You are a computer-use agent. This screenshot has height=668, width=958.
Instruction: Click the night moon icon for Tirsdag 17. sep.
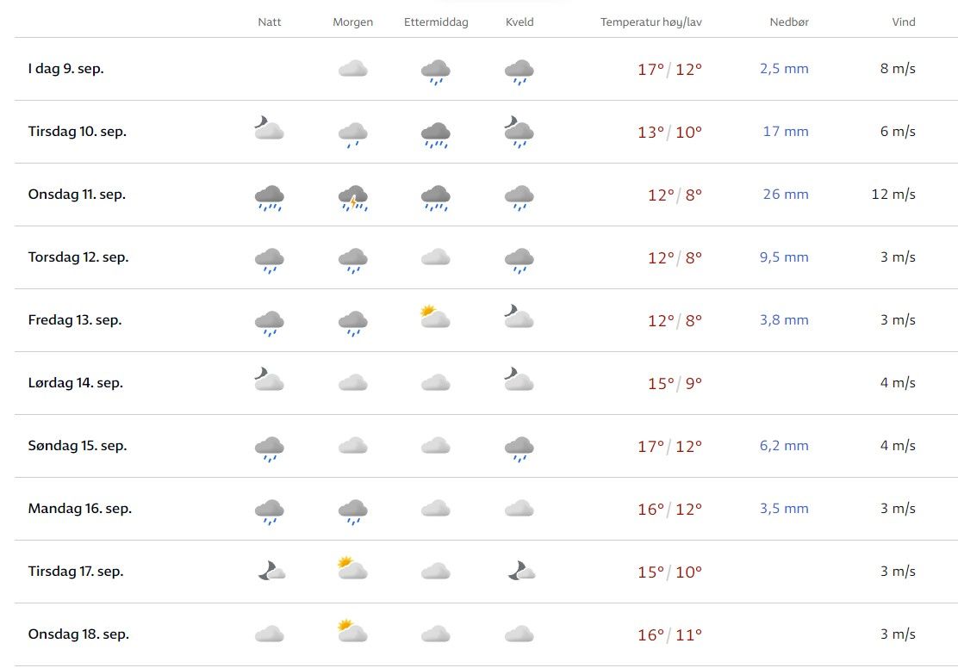point(271,570)
